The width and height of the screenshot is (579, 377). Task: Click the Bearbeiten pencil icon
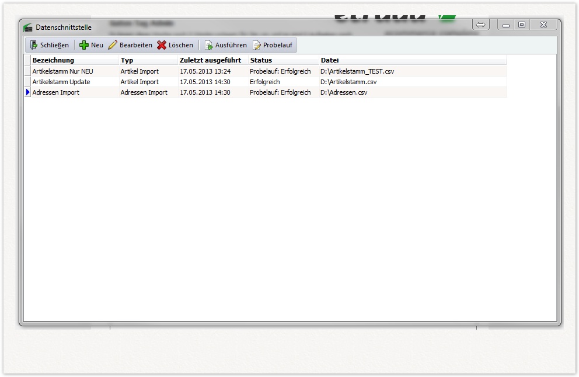(x=113, y=45)
